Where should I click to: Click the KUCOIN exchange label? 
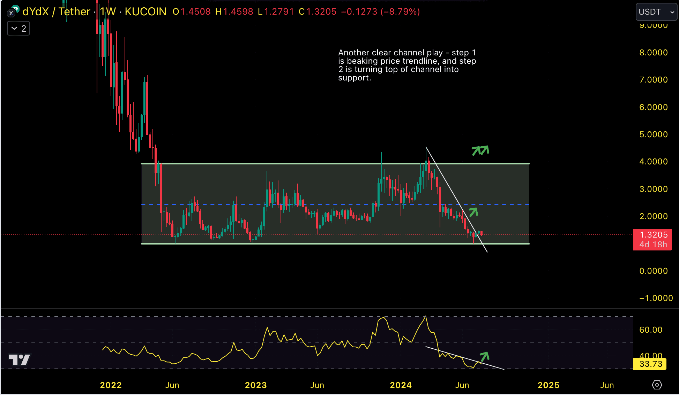click(145, 11)
